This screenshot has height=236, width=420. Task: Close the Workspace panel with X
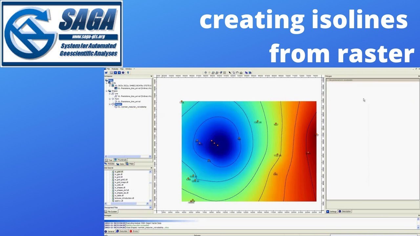coord(151,76)
